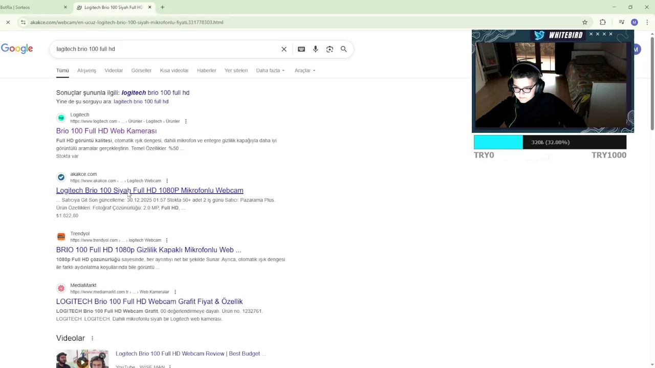655x368 pixels.
Task: Open the Chrome media control icon
Action: click(x=621, y=22)
